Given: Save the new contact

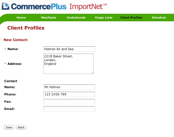Looking at the screenshot, I should [9, 127].
